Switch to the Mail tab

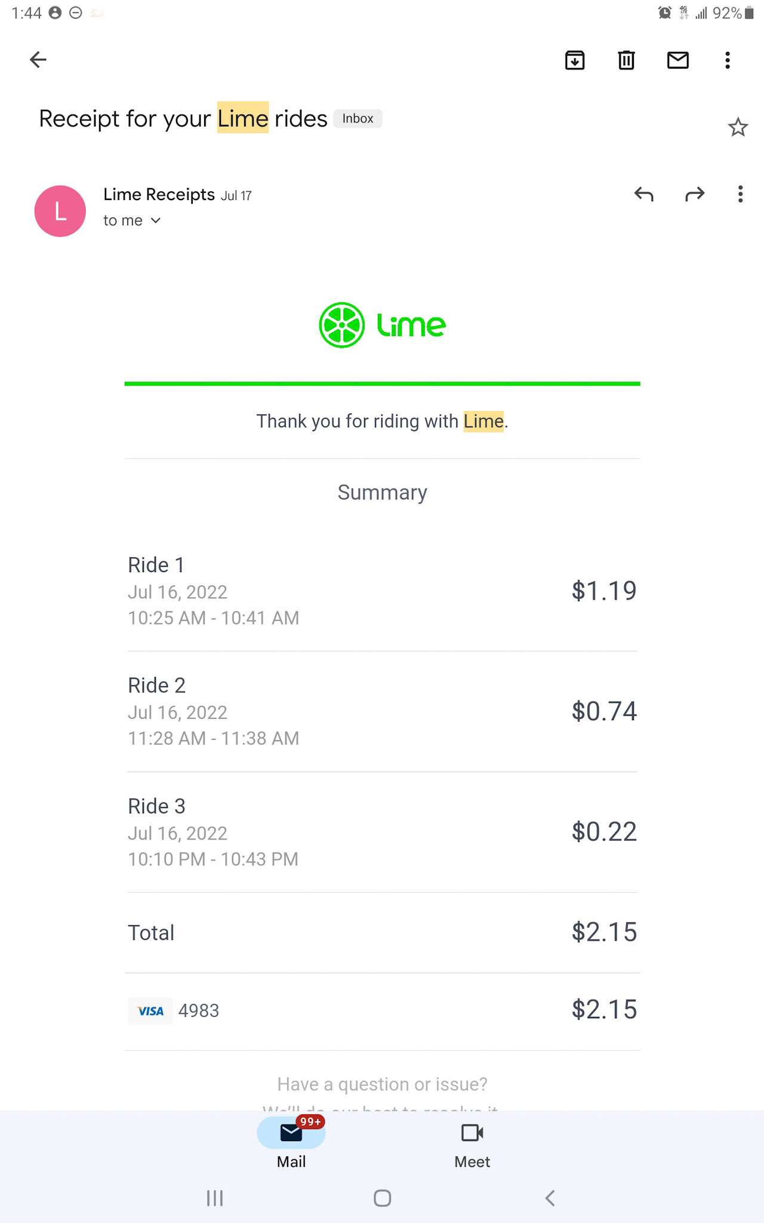pos(291,1143)
